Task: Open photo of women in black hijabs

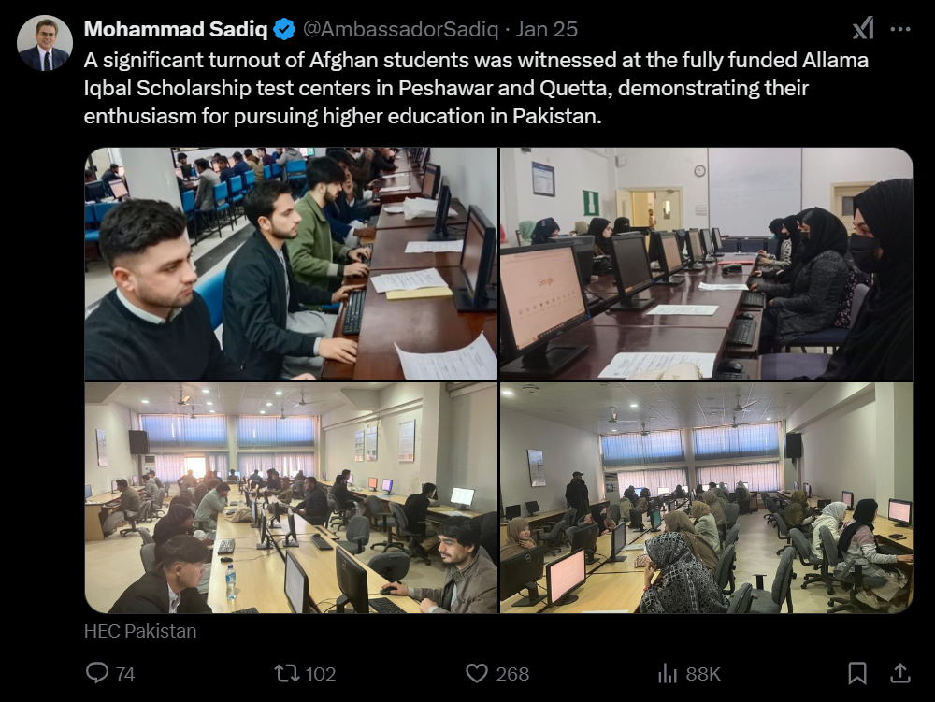Action: pyautogui.click(x=707, y=264)
